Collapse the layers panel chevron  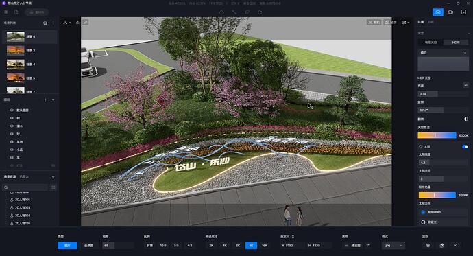53,100
